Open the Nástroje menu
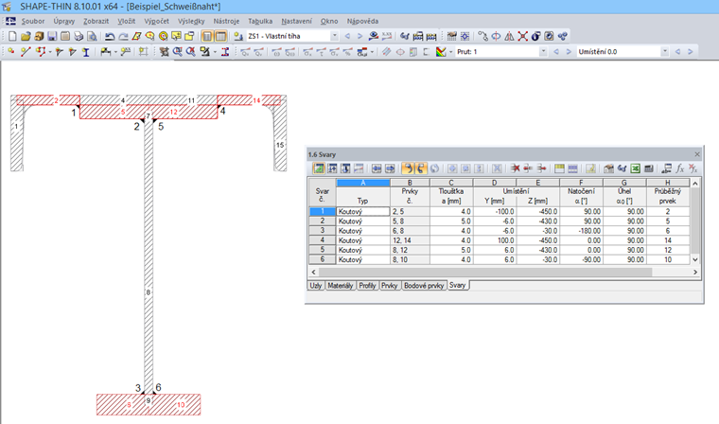Image resolution: width=719 pixels, height=424 pixels. click(x=226, y=21)
